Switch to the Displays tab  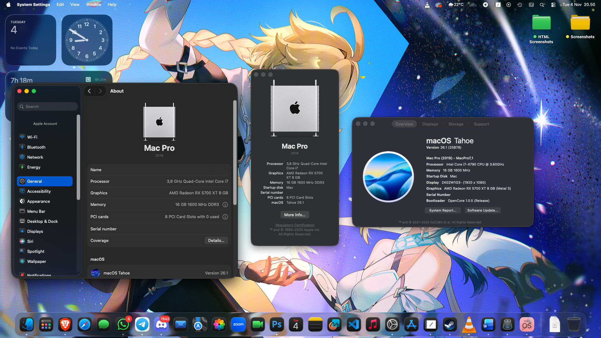(430, 124)
